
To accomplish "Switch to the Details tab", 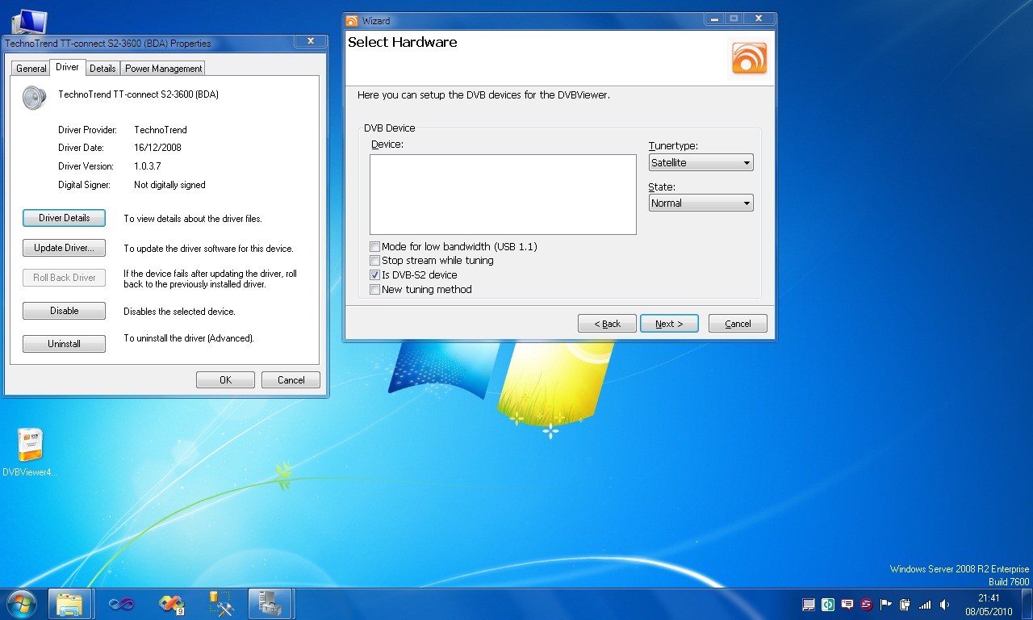I will point(102,69).
